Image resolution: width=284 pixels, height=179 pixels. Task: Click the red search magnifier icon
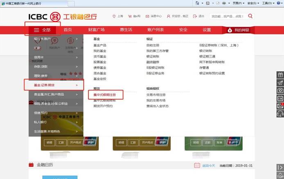pos(250,16)
